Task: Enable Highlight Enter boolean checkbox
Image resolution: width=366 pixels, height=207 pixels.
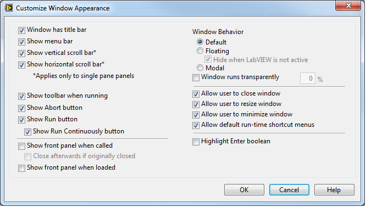Action: [x=196, y=142]
